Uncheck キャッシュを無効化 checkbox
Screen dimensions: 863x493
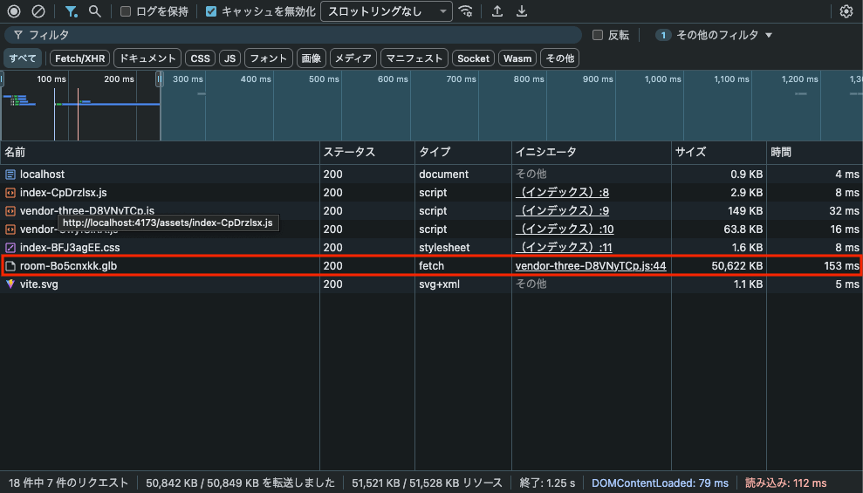[211, 11]
